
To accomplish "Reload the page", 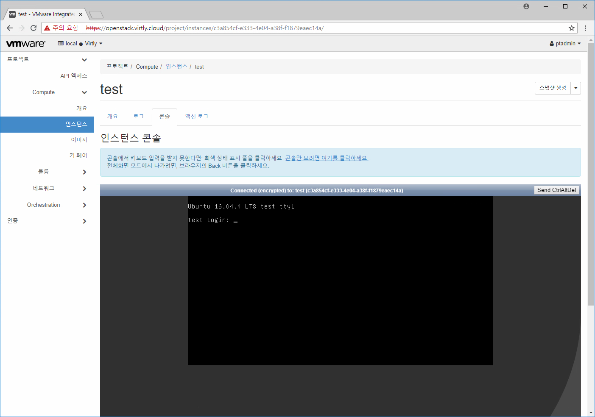I will click(x=34, y=28).
